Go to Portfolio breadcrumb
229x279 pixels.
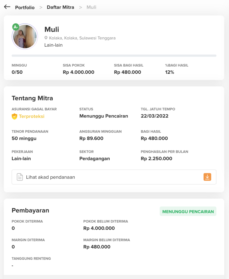tap(25, 7)
